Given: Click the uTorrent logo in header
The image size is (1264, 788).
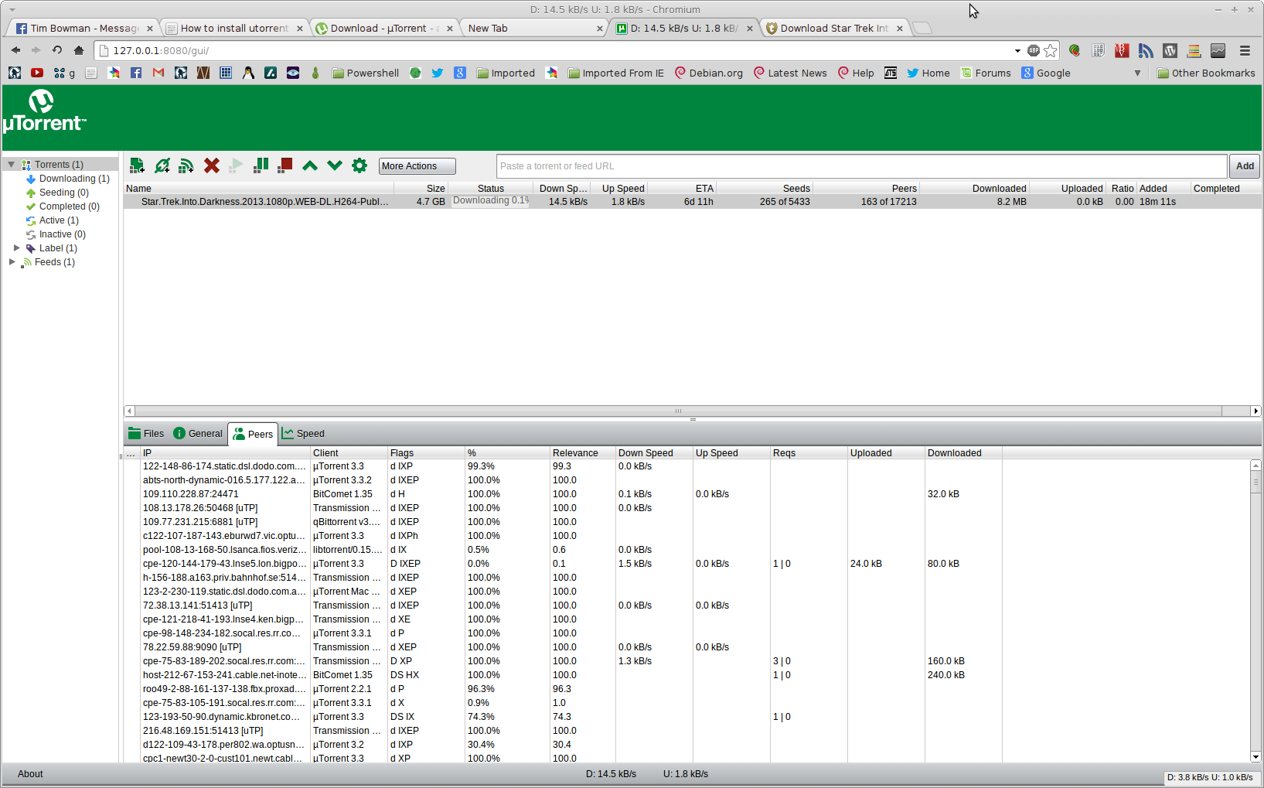Looking at the screenshot, I should [x=44, y=112].
